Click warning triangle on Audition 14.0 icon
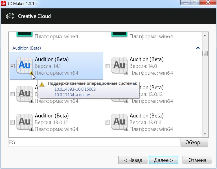This screenshot has width=217, height=169. pyautogui.click(x=126, y=73)
